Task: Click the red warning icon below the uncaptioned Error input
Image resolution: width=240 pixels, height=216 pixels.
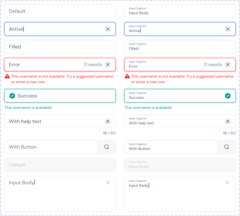Action: (x=7, y=76)
